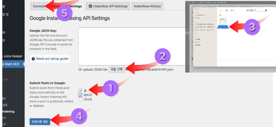Enable the 미디어 checkbox
This screenshot has width=276, height=127.
[80, 99]
